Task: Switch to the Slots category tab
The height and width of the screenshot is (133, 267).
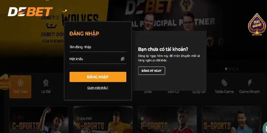Action: click(148, 92)
